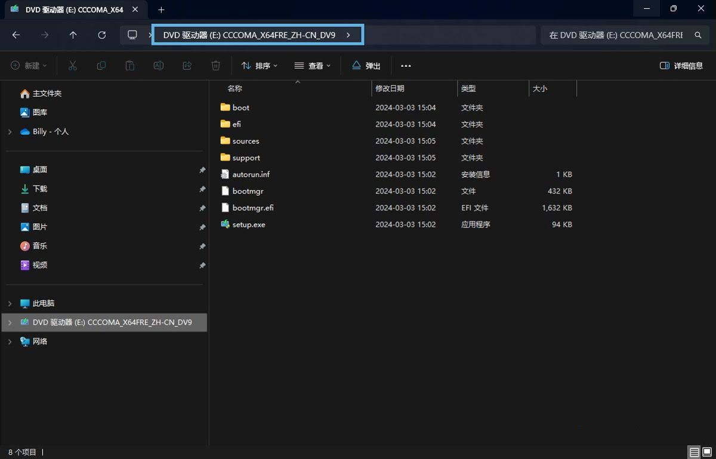Click the 弹出 eject button
The image size is (716, 459).
[x=366, y=66]
